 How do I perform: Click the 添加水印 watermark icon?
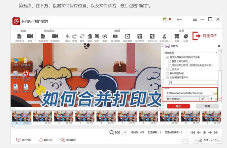152,36
